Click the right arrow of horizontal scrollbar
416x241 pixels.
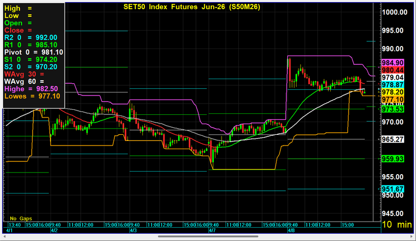click(412, 237)
